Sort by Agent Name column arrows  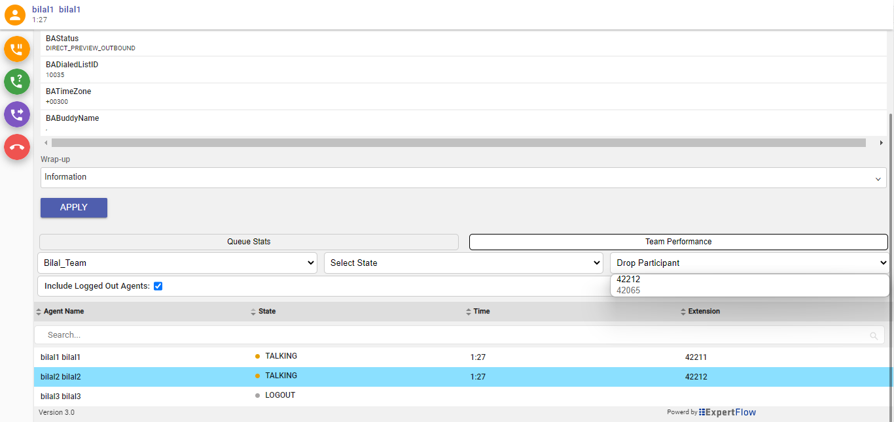[39, 312]
